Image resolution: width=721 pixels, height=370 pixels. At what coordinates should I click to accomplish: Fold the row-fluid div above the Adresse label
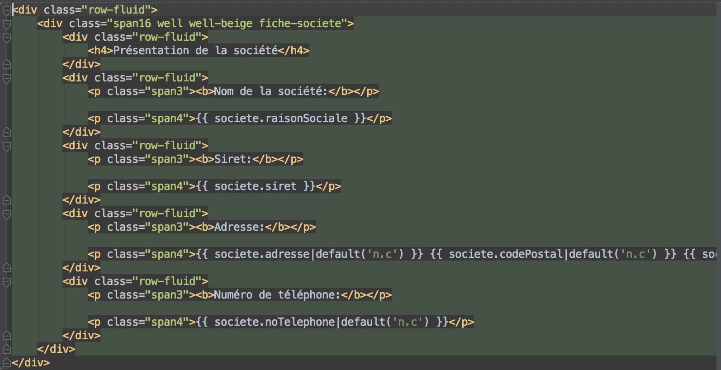pos(7,214)
